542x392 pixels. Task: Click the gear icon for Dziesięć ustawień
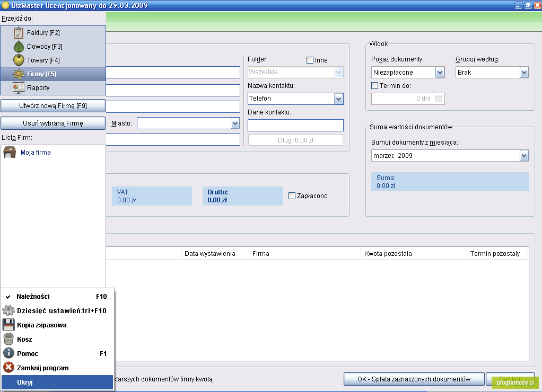click(x=8, y=310)
